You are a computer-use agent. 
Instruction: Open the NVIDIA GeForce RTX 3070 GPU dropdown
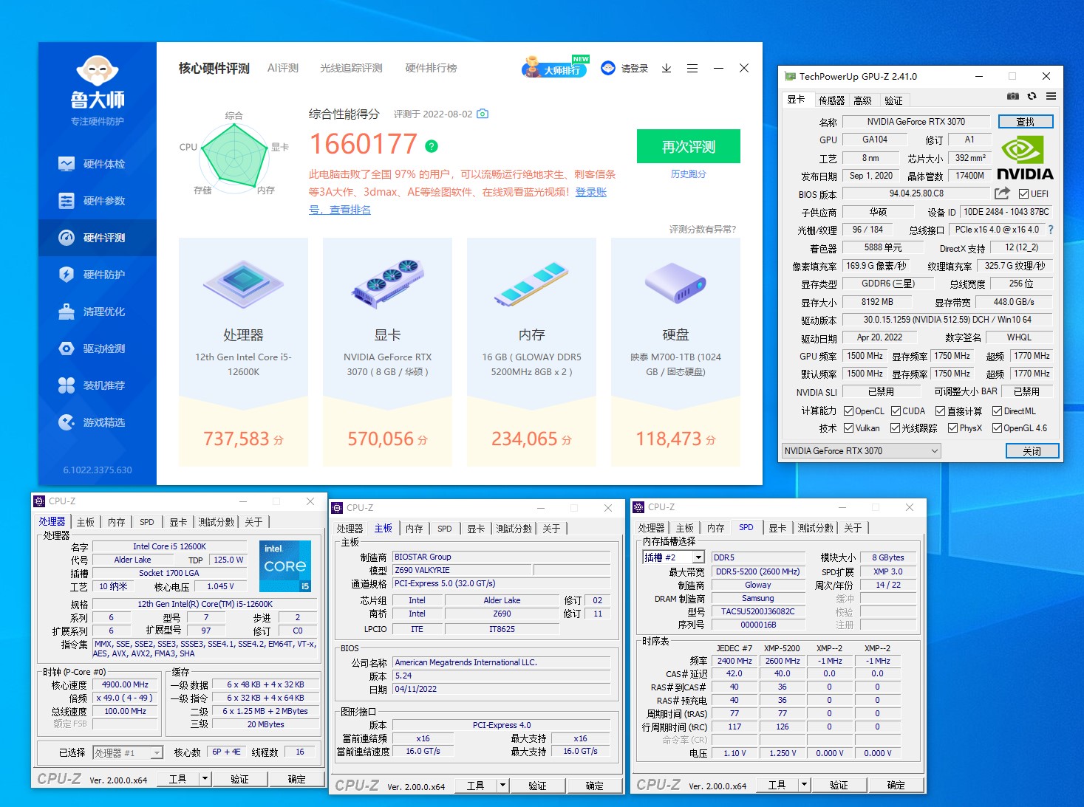coord(861,451)
